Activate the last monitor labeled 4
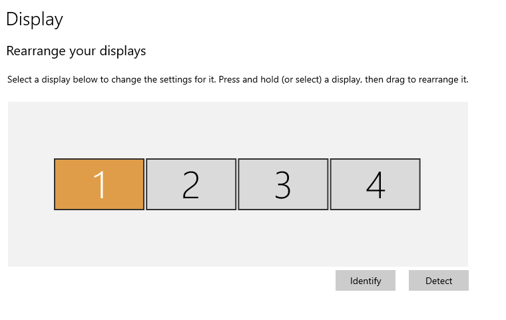The image size is (506, 320). (x=375, y=184)
